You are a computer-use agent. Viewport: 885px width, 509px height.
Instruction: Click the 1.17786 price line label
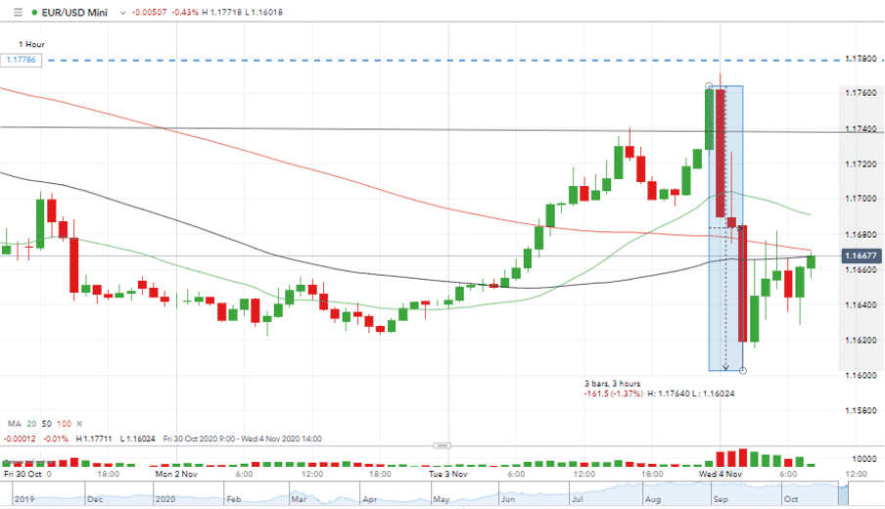pyautogui.click(x=21, y=60)
